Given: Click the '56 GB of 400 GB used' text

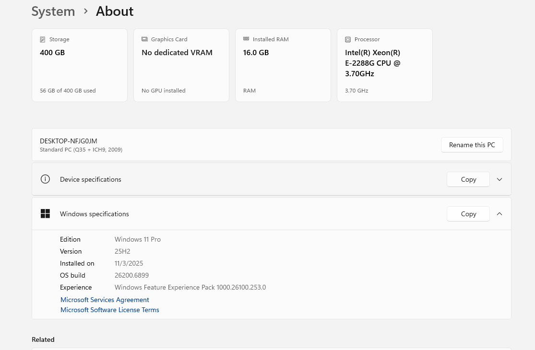Looking at the screenshot, I should point(68,91).
